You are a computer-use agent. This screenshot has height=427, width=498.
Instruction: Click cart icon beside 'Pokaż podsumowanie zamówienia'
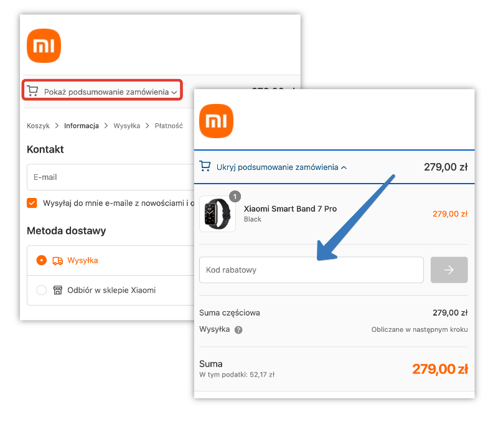pyautogui.click(x=32, y=91)
